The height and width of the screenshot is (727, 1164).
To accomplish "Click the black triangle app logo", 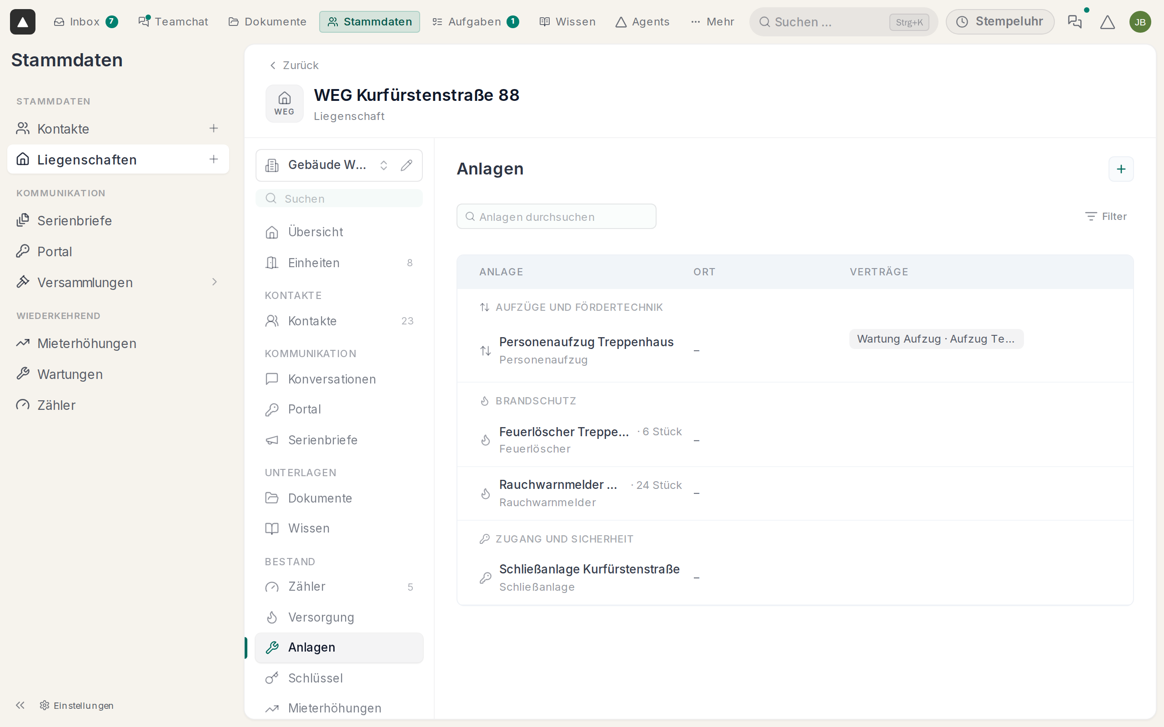I will (x=23, y=22).
